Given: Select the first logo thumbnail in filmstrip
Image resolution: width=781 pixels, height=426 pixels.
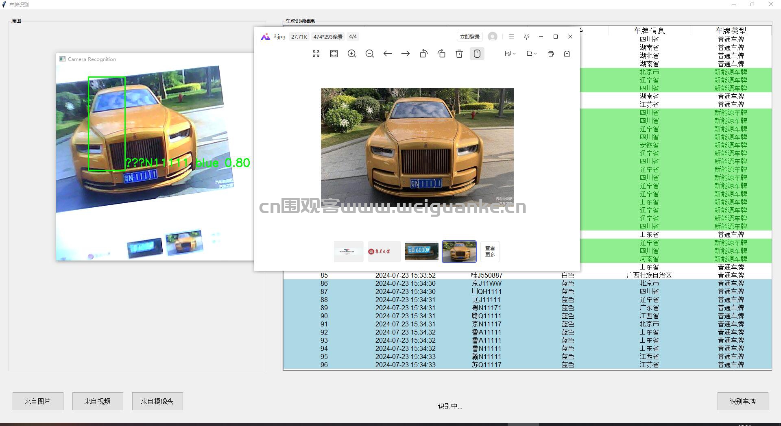Looking at the screenshot, I should click(x=349, y=251).
